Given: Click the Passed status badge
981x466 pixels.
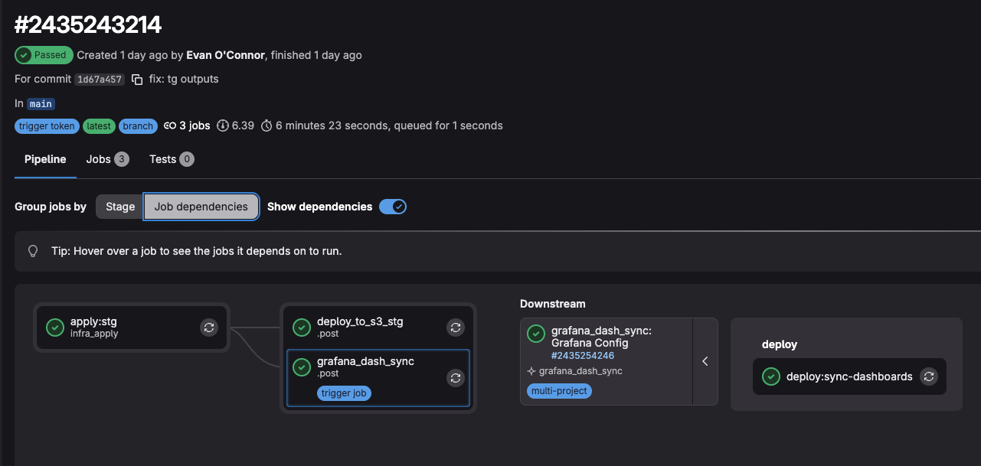Looking at the screenshot, I should tap(44, 55).
